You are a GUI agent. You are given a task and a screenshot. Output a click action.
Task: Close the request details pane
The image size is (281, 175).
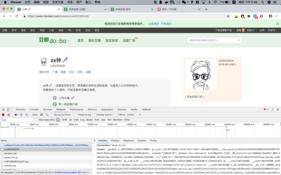pos(94,141)
